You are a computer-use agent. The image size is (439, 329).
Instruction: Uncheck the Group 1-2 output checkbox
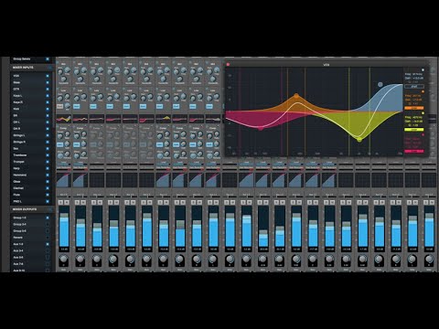tap(48, 218)
